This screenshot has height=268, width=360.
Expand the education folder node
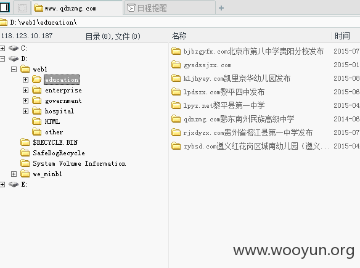pos(25,79)
